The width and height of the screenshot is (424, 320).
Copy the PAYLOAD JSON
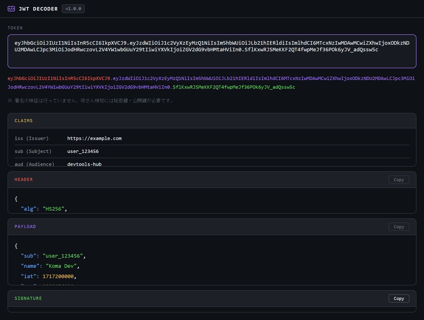point(399,227)
